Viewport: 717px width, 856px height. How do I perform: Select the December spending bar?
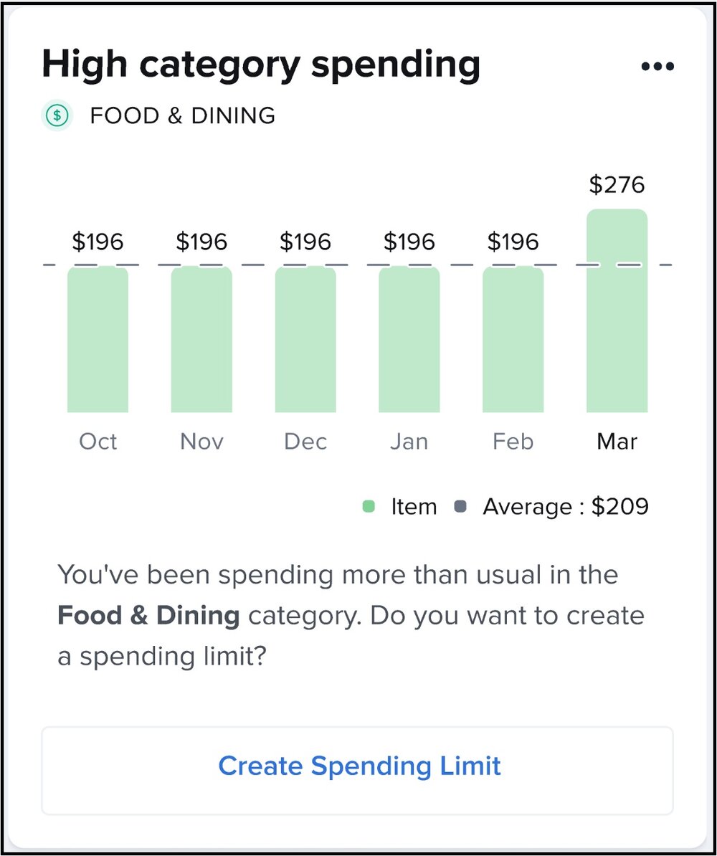tap(305, 339)
